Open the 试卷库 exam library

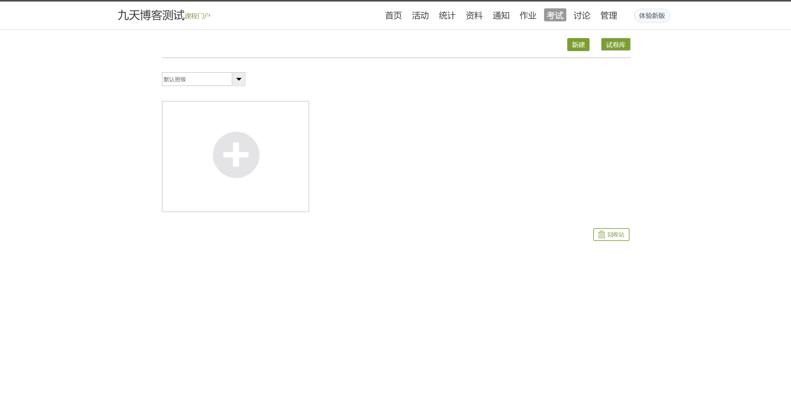coord(616,45)
